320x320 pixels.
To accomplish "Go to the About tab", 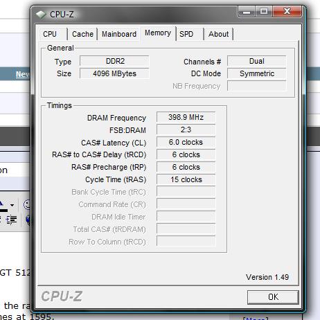I will pos(218,34).
